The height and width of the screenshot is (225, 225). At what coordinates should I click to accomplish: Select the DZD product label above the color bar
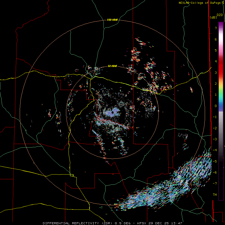pos(220,15)
